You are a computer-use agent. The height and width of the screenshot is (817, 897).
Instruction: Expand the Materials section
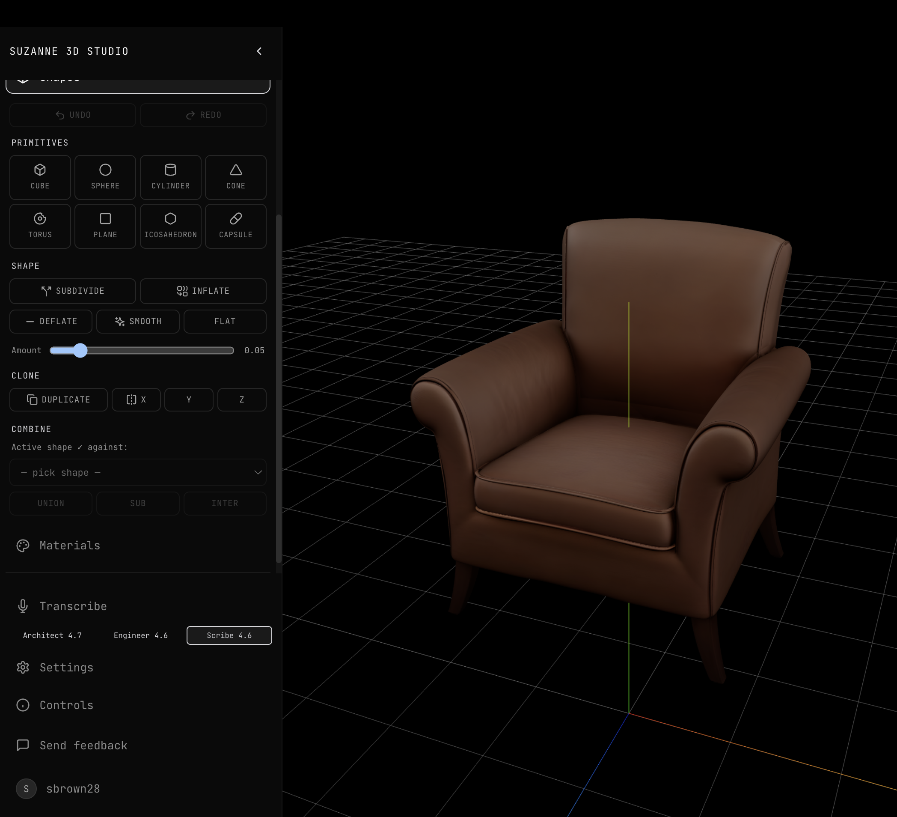click(x=69, y=545)
